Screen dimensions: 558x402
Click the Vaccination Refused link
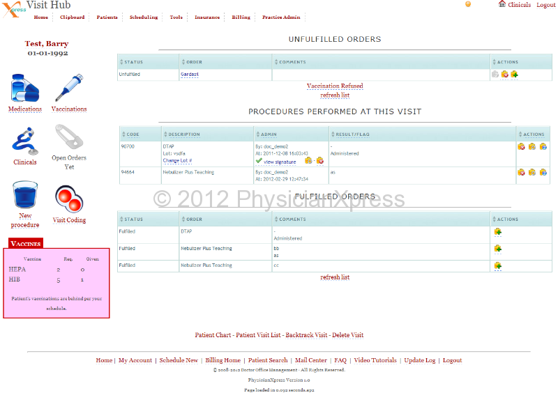click(335, 86)
